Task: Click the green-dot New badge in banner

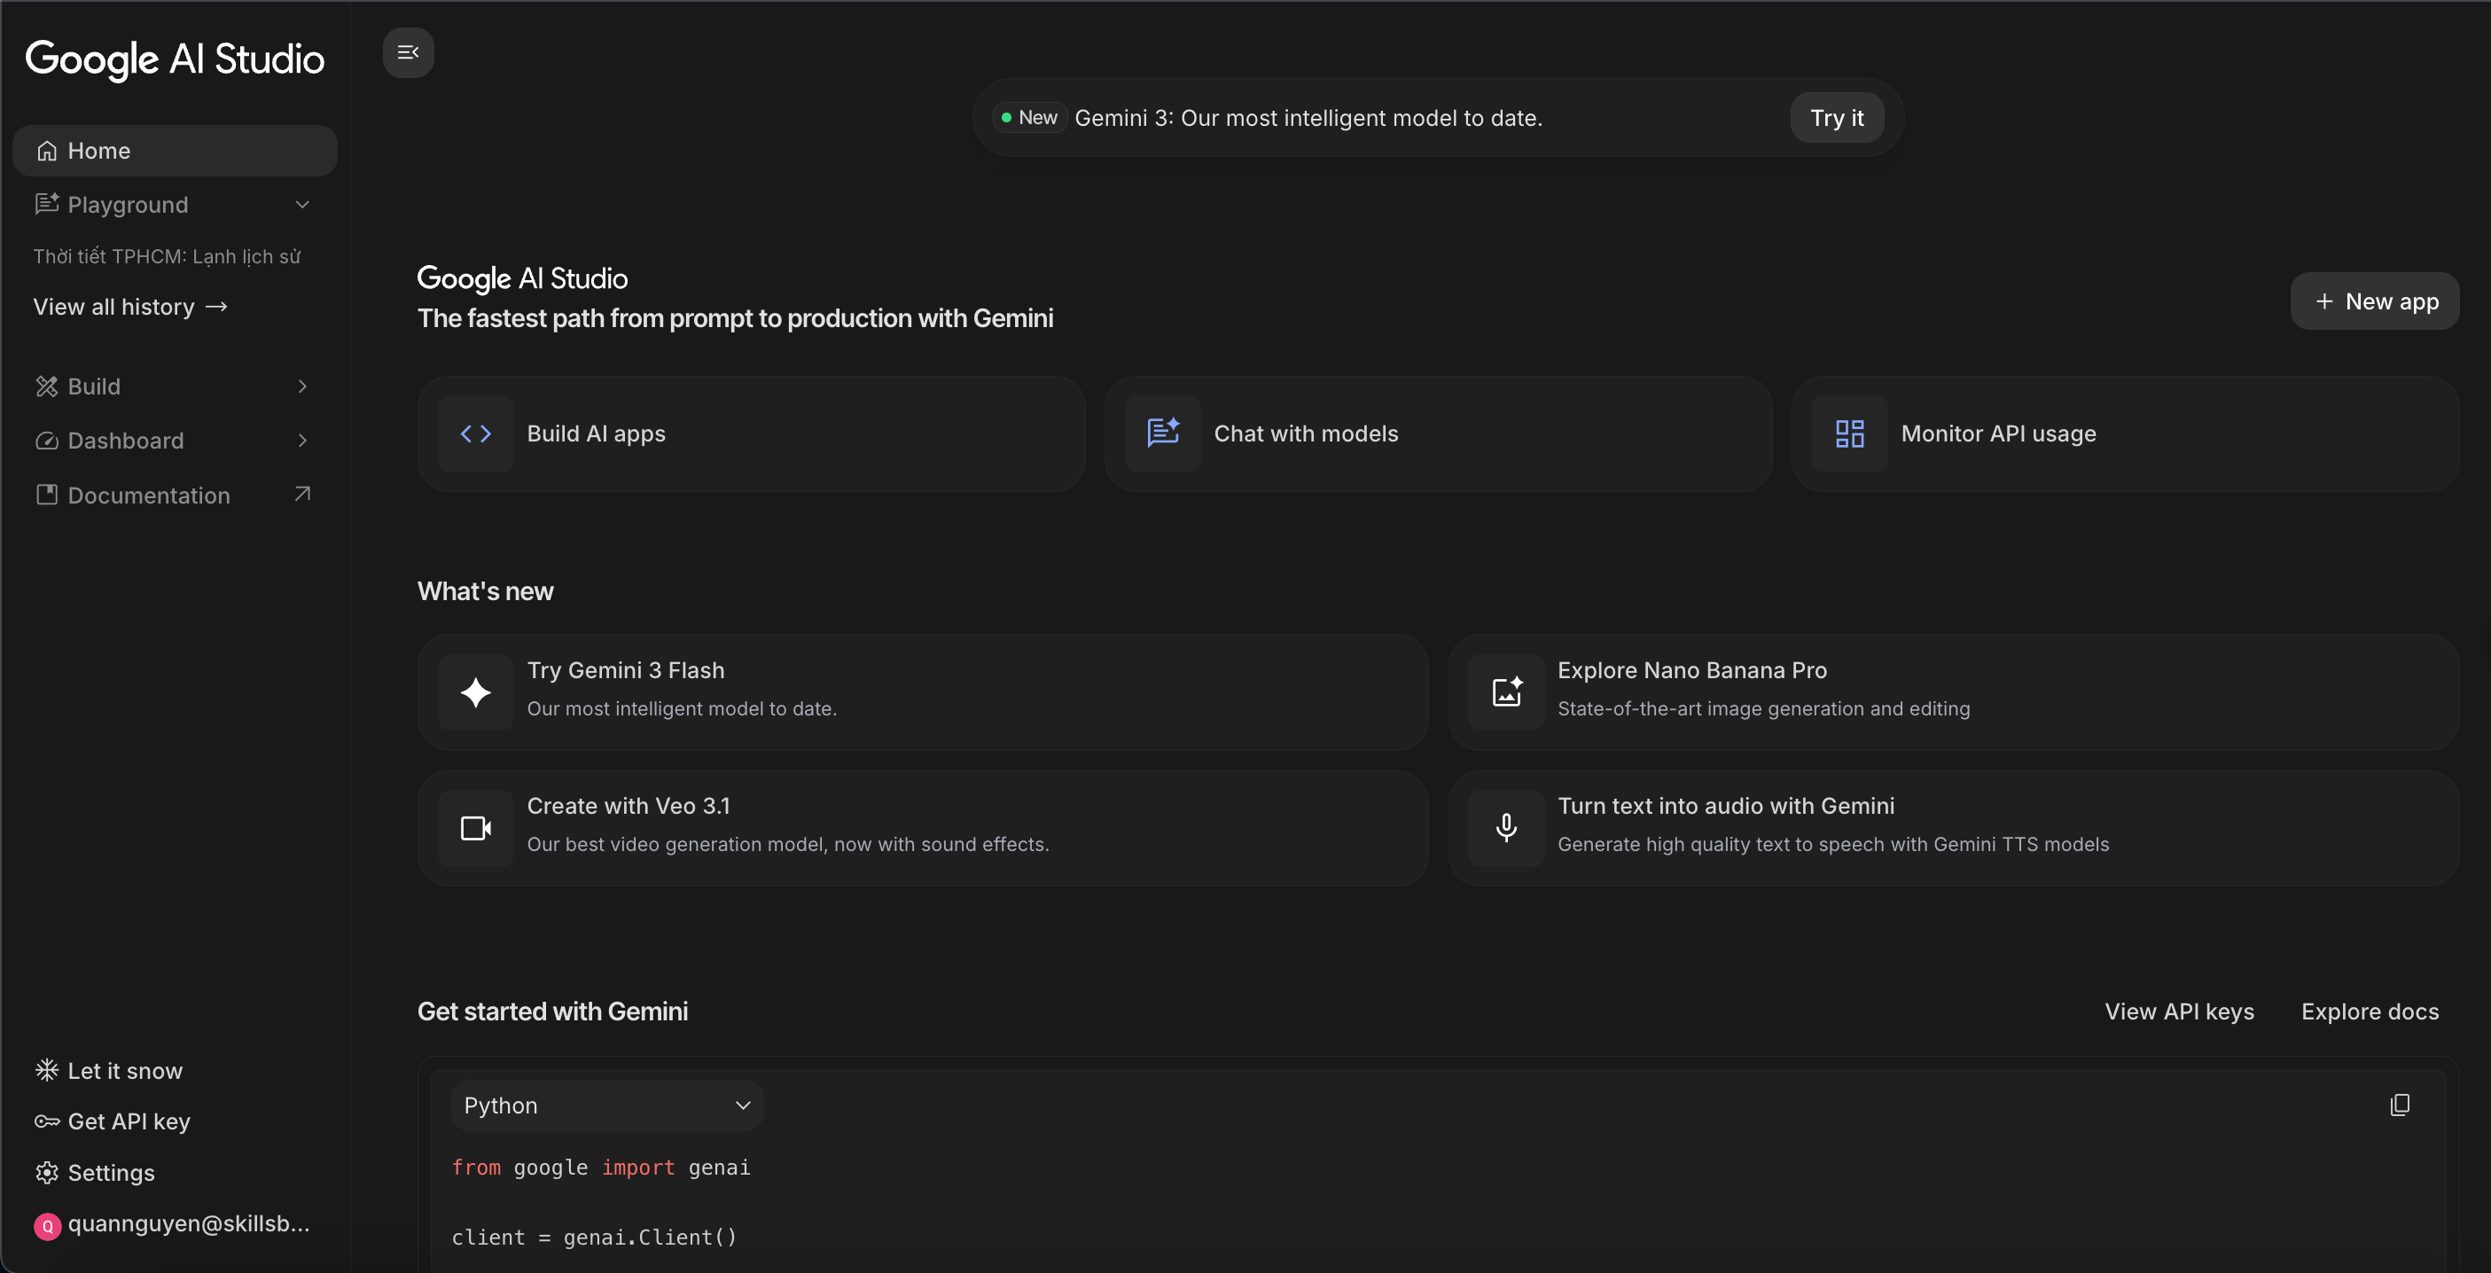Action: (x=1030, y=118)
